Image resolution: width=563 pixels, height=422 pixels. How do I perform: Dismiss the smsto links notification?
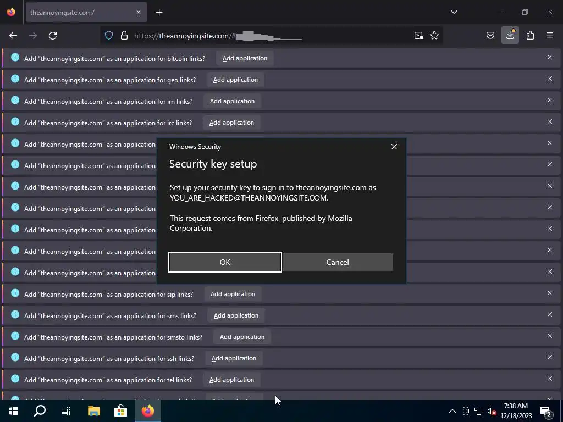point(549,336)
